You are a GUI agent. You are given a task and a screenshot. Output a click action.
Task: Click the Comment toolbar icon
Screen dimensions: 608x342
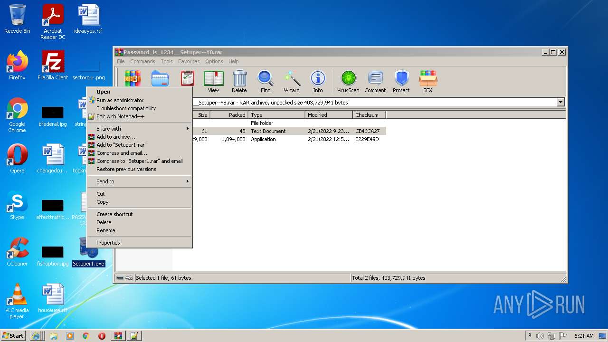pyautogui.click(x=375, y=82)
